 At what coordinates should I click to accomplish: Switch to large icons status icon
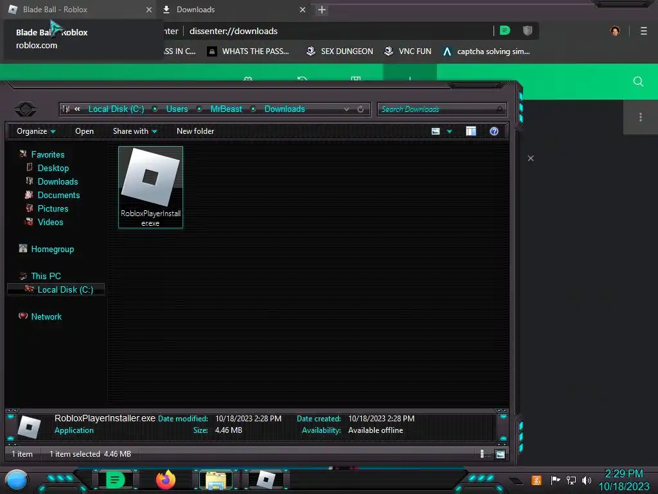pyautogui.click(x=500, y=453)
